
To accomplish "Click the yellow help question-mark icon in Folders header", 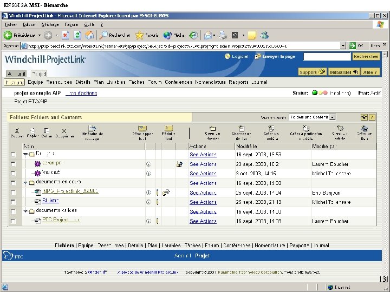I will pos(372,117).
